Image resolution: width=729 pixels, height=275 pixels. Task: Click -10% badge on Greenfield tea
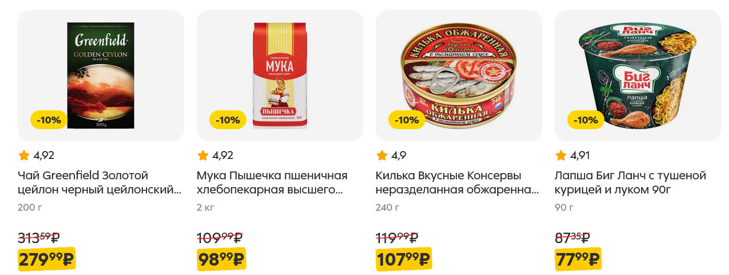click(49, 120)
